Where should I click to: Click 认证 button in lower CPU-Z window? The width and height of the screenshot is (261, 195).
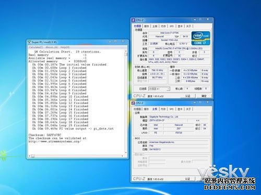[187, 178]
